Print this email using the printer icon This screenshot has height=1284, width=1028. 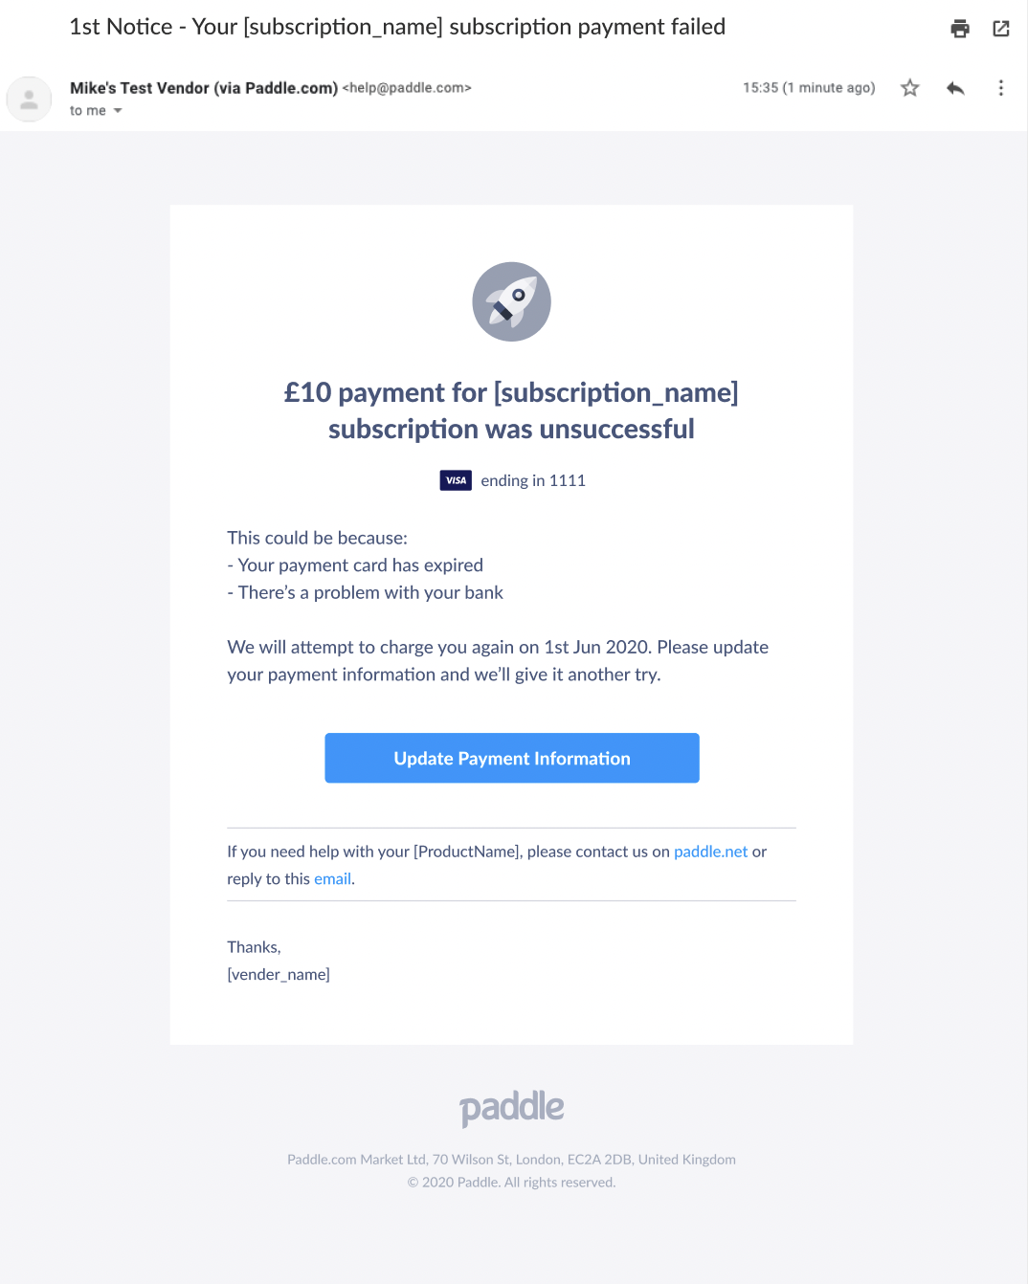pyautogui.click(x=959, y=29)
